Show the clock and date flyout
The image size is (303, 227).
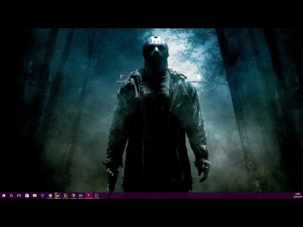point(297,195)
